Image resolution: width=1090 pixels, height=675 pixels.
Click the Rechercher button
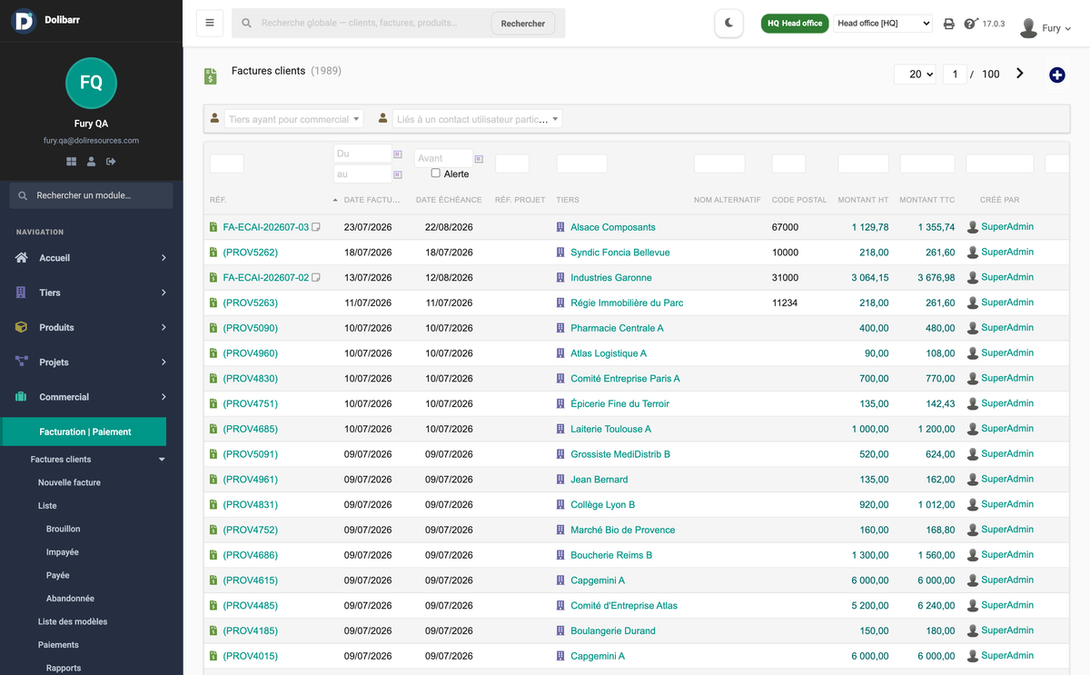(523, 24)
